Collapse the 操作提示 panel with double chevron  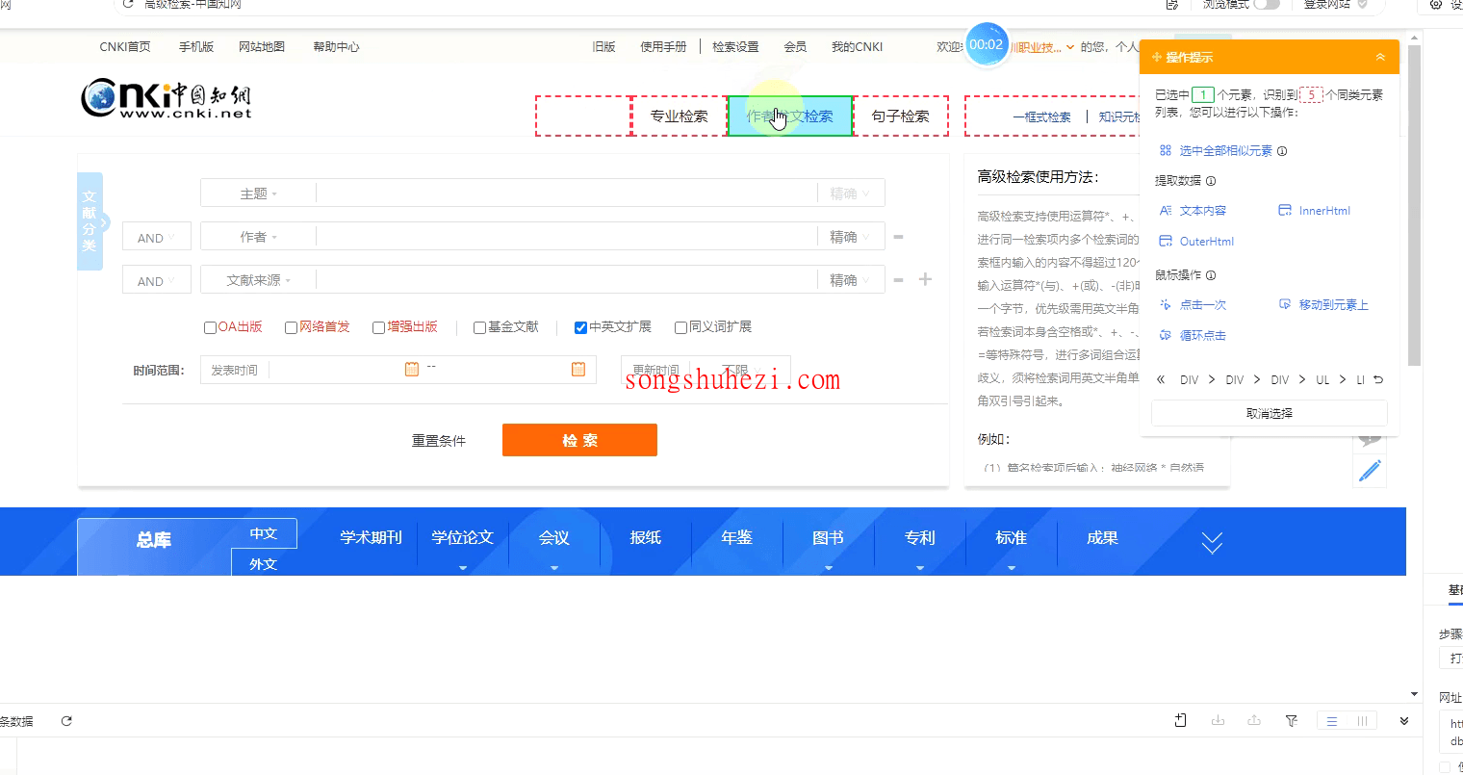(x=1380, y=58)
